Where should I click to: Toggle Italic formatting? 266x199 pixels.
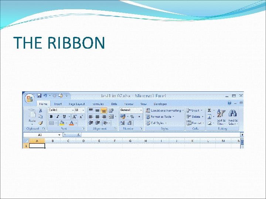[58, 116]
